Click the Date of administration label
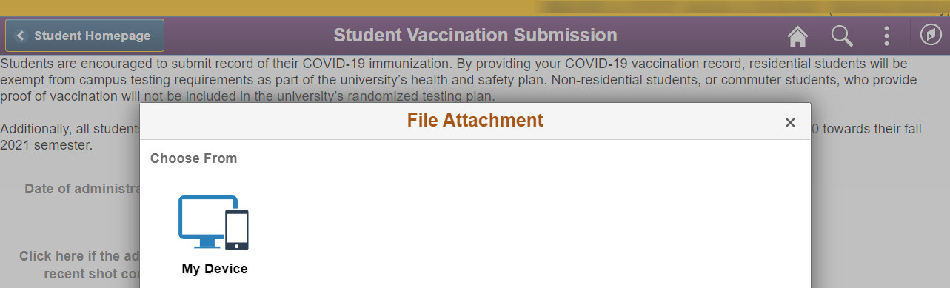 pyautogui.click(x=82, y=189)
